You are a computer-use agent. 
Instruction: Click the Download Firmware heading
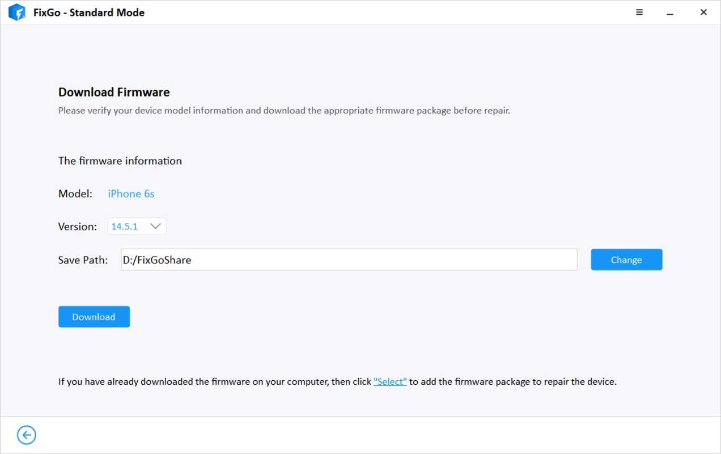114,93
